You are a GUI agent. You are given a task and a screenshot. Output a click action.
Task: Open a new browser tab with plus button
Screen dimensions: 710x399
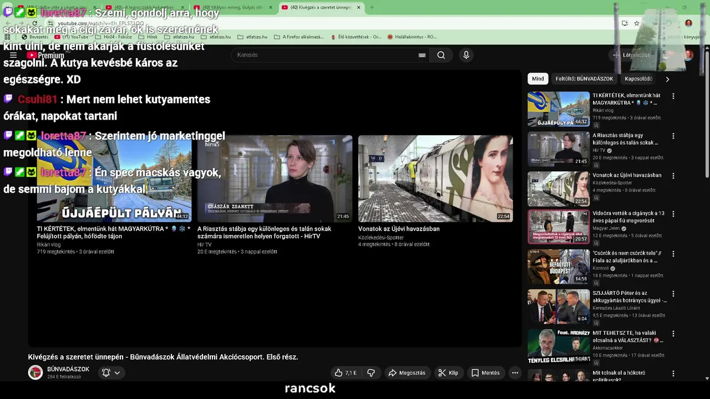pyautogui.click(x=372, y=7)
